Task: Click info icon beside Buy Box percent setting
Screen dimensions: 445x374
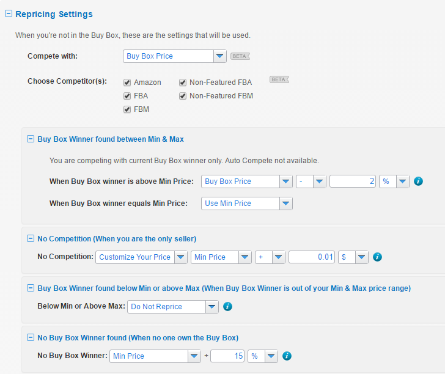Action: (419, 182)
